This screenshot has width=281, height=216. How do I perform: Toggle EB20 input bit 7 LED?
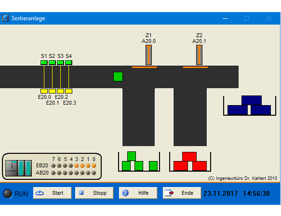(x=54, y=166)
